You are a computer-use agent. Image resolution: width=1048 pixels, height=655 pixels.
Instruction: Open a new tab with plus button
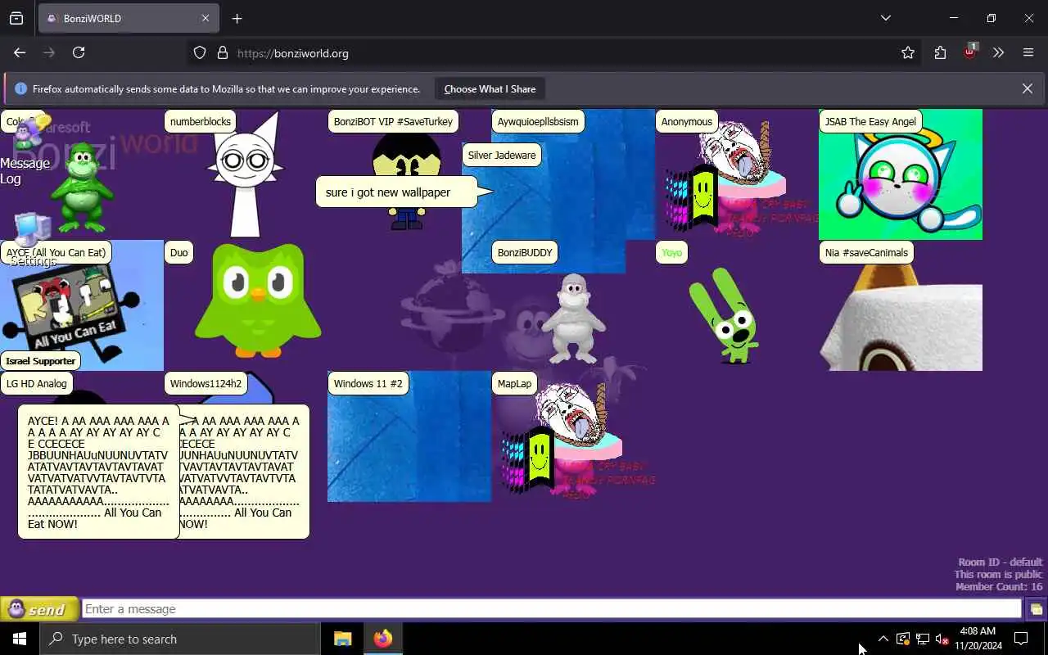pyautogui.click(x=237, y=18)
